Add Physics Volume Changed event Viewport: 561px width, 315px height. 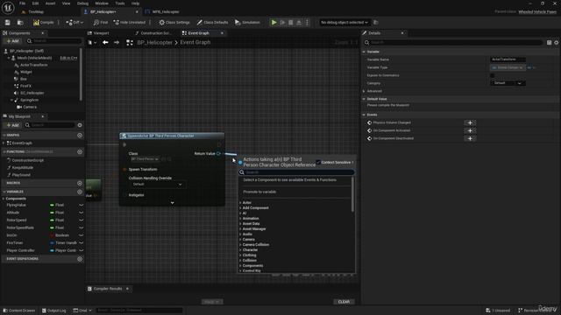(x=470, y=122)
